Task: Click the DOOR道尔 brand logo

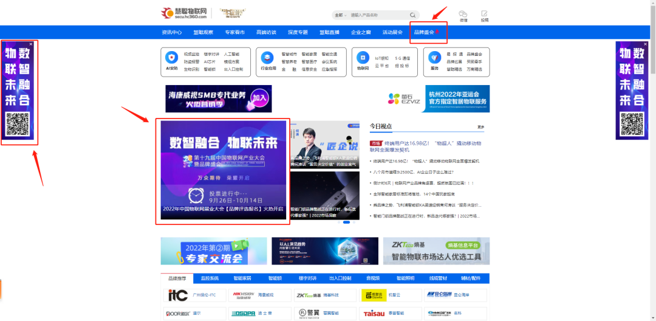Action: tap(178, 313)
